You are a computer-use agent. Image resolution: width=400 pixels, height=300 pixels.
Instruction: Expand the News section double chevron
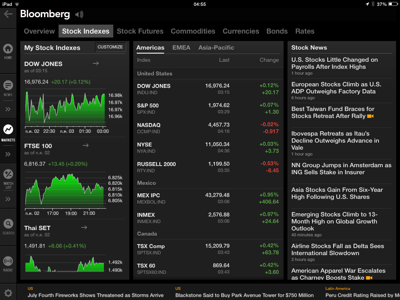[8, 109]
